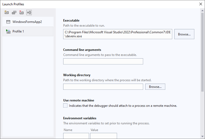
Task: Enable the Use remote machine checkbox
Action: click(65, 105)
